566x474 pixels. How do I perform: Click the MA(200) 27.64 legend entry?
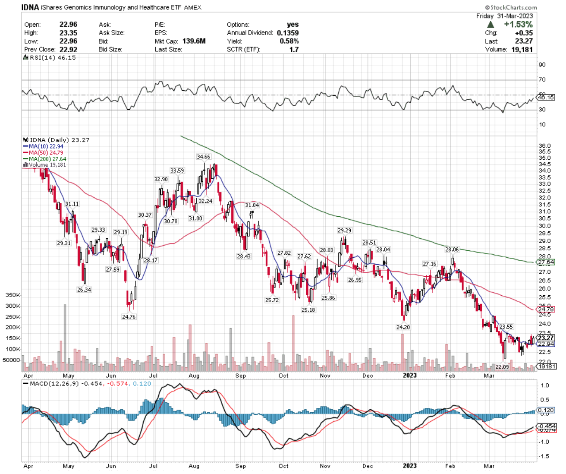pyautogui.click(x=45, y=159)
